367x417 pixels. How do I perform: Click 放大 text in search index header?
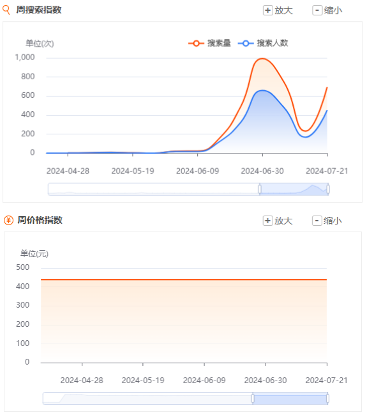pos(283,10)
